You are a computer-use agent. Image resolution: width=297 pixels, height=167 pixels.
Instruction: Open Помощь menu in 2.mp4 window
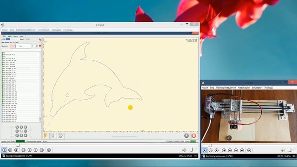pos(268,88)
